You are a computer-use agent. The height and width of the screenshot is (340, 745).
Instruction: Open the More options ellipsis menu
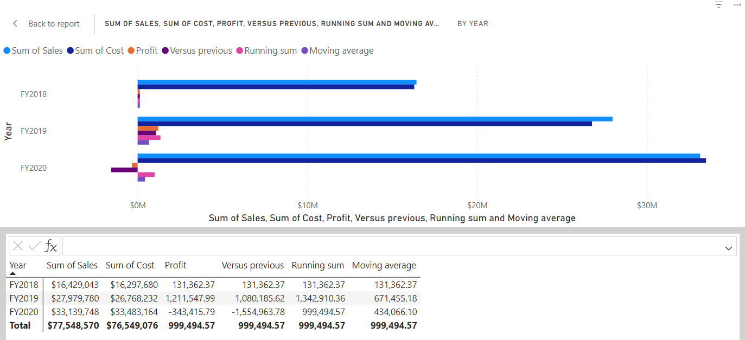(736, 4)
